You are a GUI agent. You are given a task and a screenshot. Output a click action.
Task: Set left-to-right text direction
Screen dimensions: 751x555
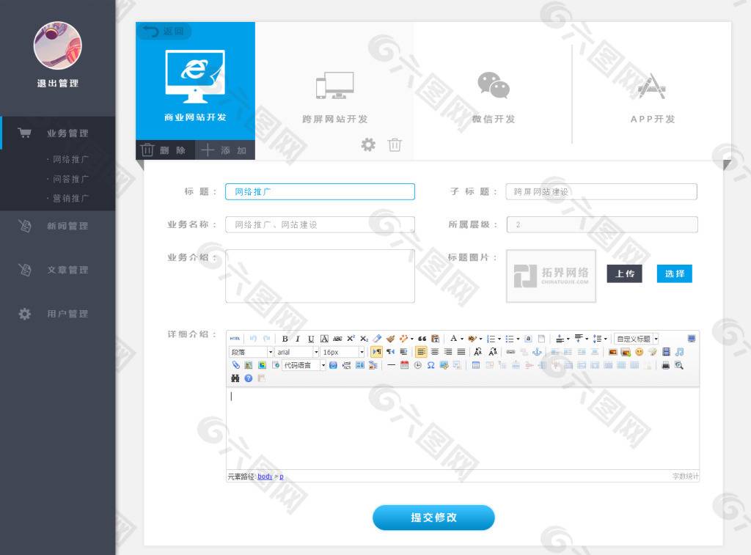click(x=377, y=352)
